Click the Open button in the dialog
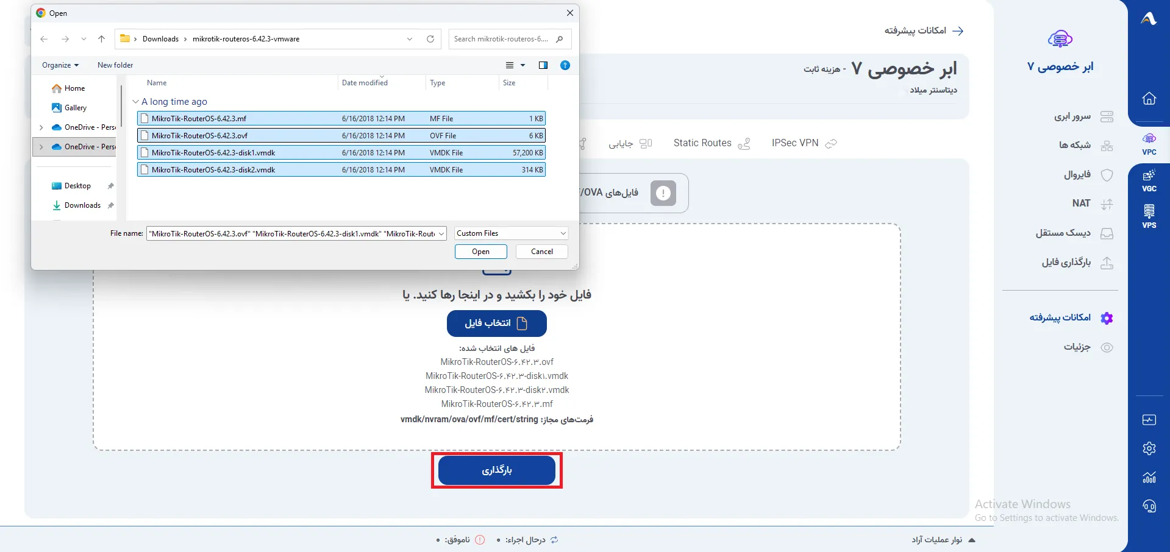Viewport: 1170px width, 552px height. click(x=480, y=252)
